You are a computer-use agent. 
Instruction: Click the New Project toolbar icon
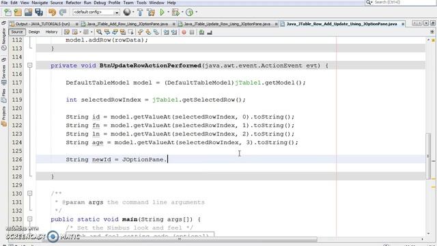click(x=18, y=12)
